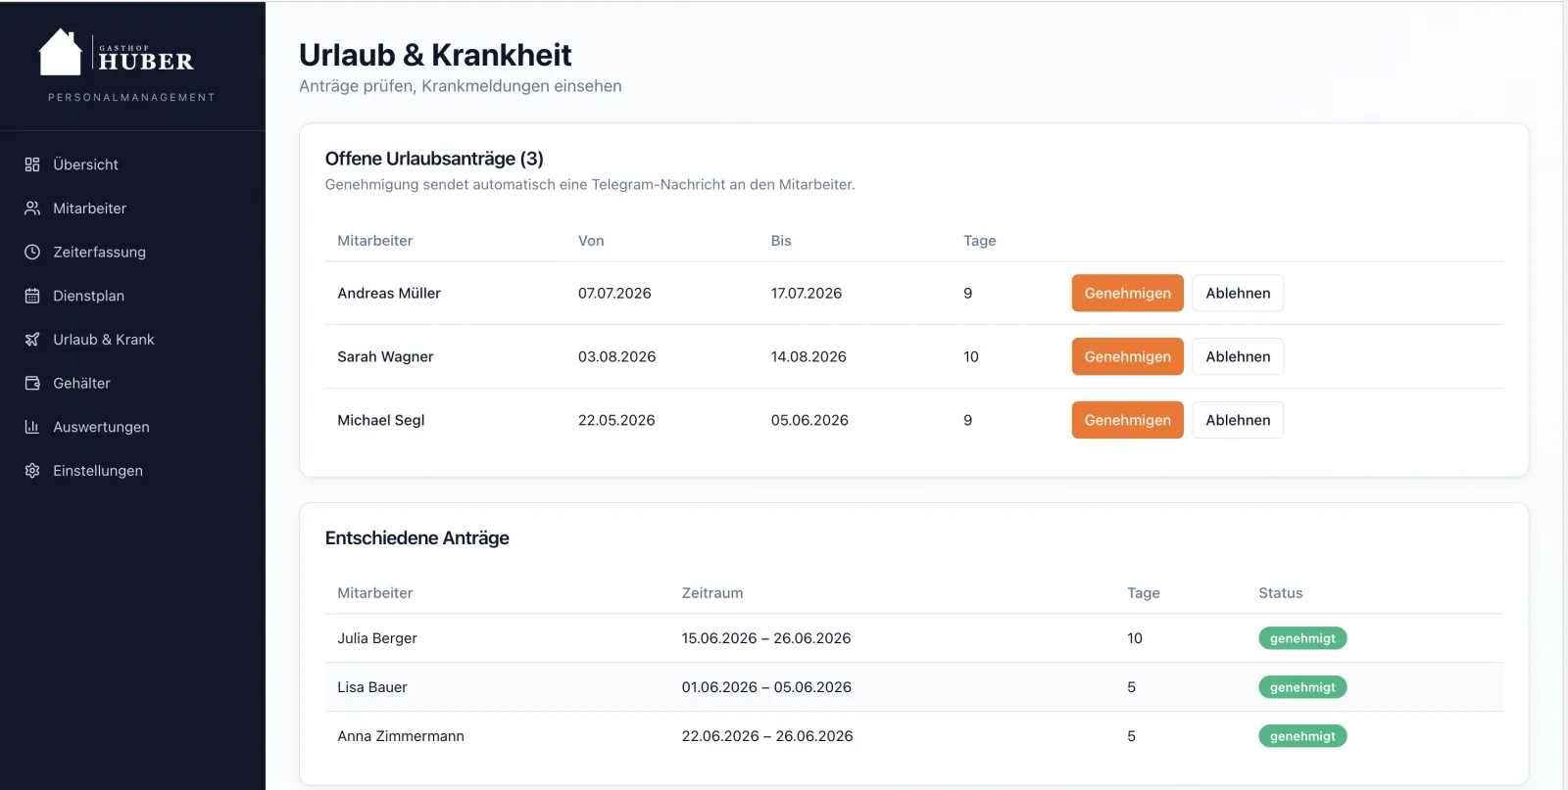Screen dimensions: 1568x790
Task: Click the genehmigt badge for Julia Berger
Action: pos(1302,638)
